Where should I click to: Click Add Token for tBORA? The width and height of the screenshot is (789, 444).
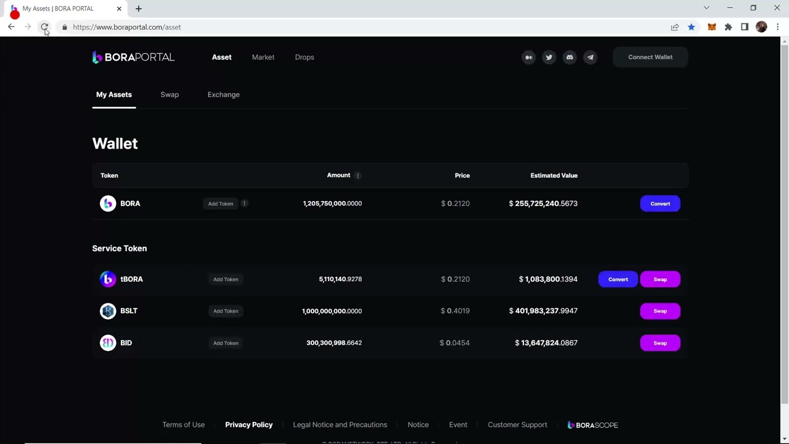point(226,279)
